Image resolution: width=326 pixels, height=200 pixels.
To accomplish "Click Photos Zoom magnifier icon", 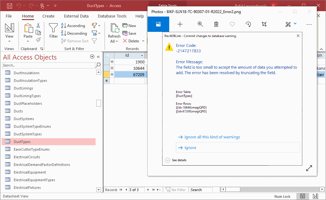I will pyautogui.click(x=200, y=24).
